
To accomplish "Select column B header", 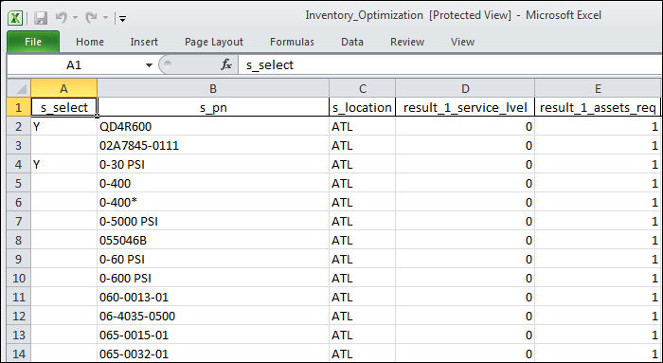I will (x=213, y=88).
